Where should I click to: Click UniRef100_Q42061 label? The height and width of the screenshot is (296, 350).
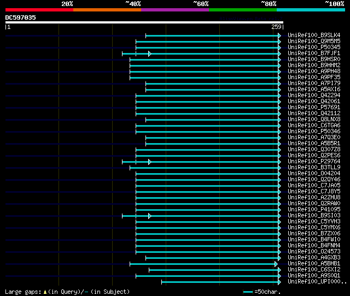tap(314, 102)
